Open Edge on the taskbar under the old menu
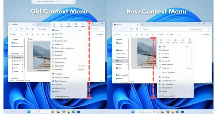 [x=74, y=112]
